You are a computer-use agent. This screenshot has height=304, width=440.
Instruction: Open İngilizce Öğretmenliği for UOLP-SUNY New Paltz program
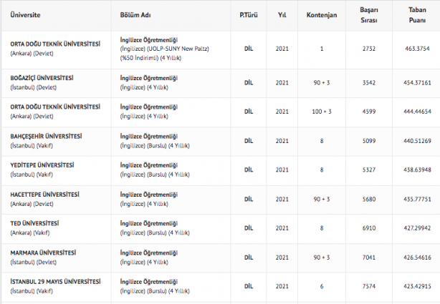point(148,39)
